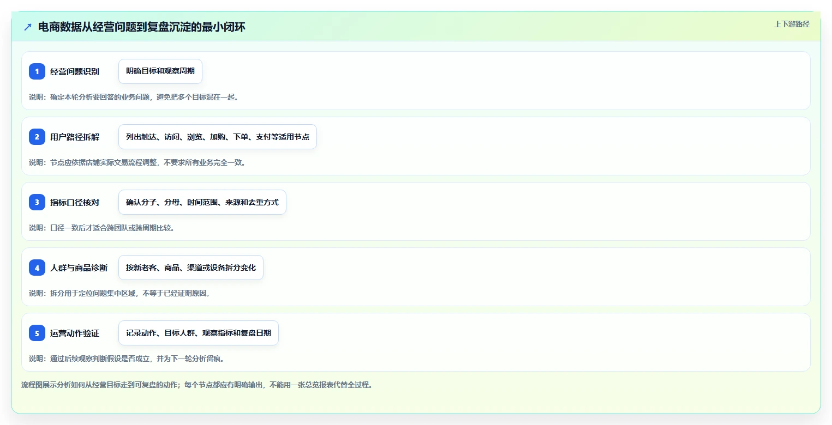Click the note 拆分用于定位问题集中区域
The image size is (832, 425).
click(119, 293)
